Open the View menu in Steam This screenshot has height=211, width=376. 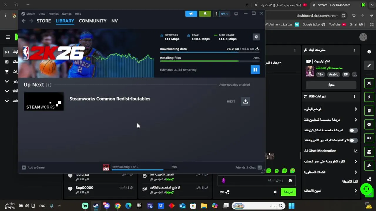point(42,14)
